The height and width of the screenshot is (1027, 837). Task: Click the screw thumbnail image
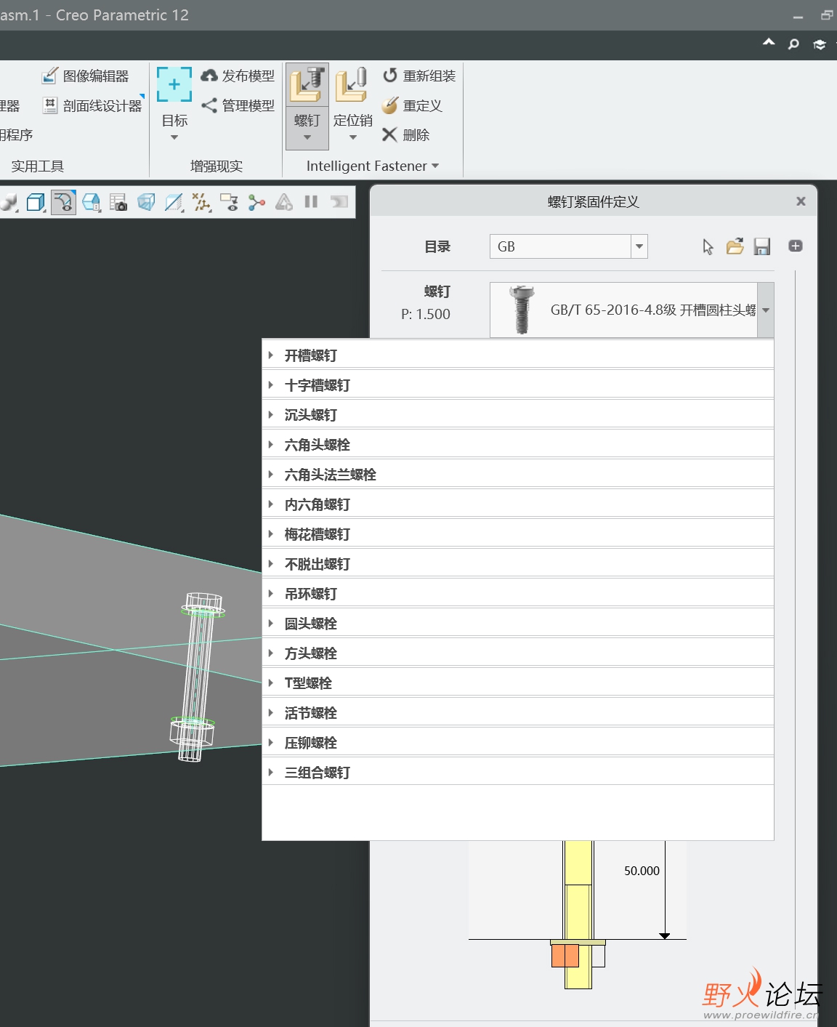[x=521, y=310]
